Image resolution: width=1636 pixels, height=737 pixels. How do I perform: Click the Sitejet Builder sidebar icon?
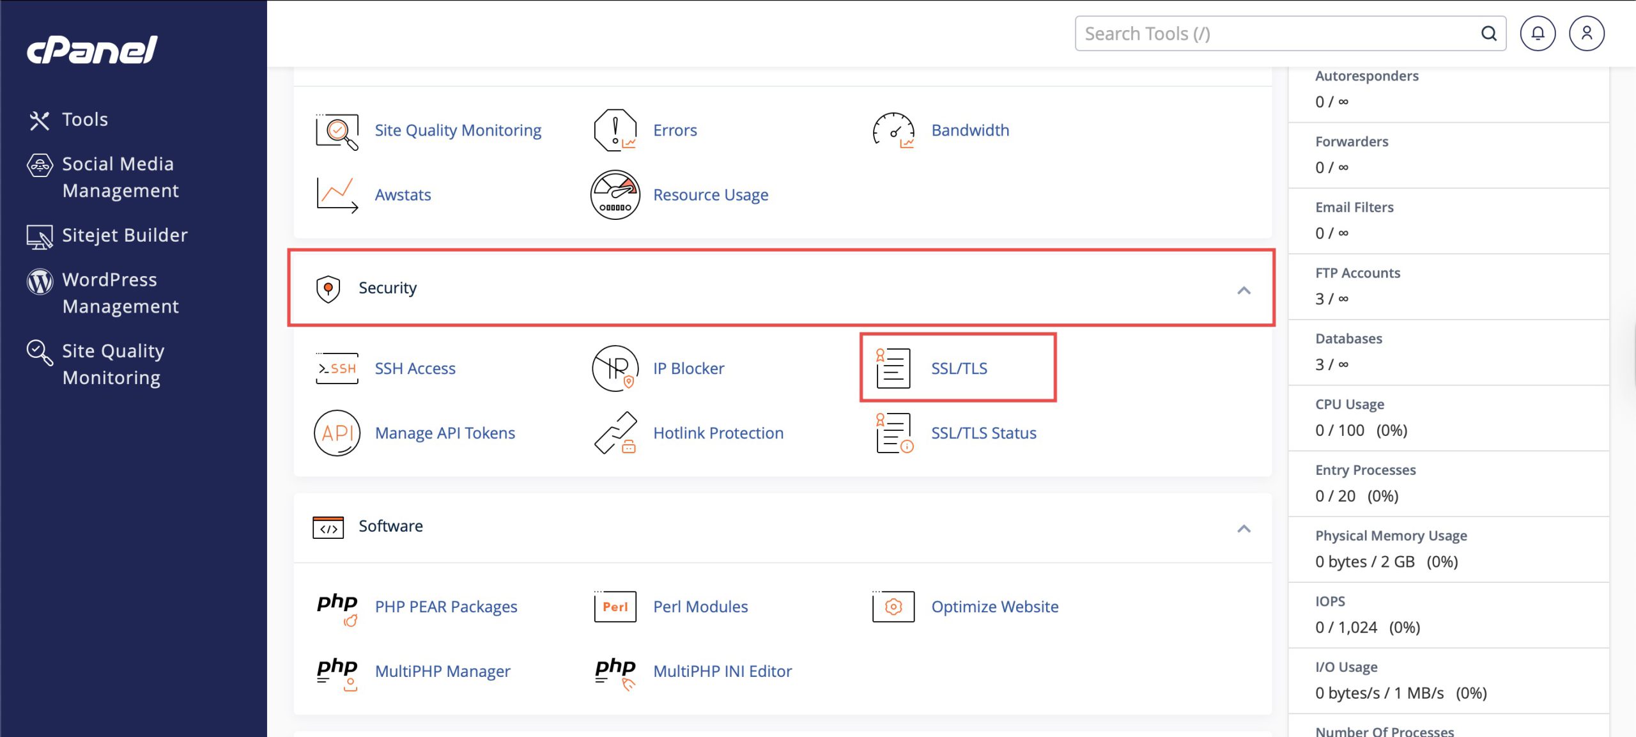pyautogui.click(x=40, y=237)
